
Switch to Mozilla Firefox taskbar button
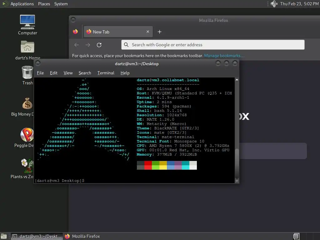82,236
